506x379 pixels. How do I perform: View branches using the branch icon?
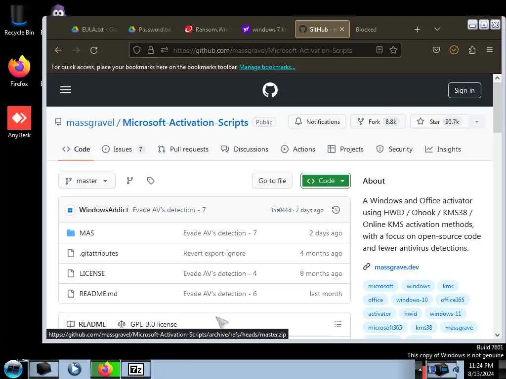[x=130, y=181]
